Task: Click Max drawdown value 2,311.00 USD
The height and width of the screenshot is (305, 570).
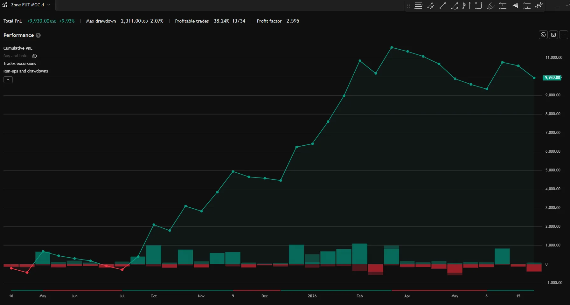Action: click(134, 21)
